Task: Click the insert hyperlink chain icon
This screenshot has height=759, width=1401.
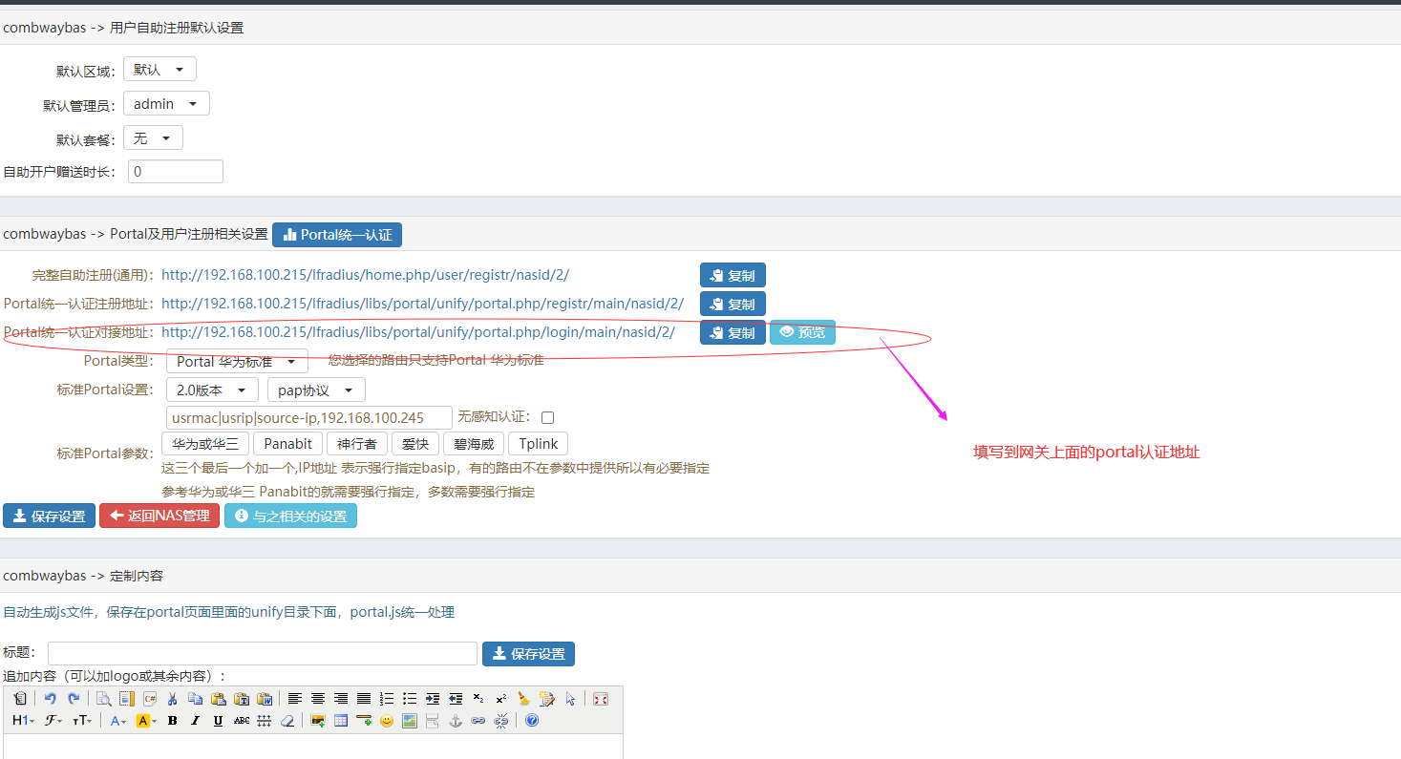Action: [x=478, y=721]
